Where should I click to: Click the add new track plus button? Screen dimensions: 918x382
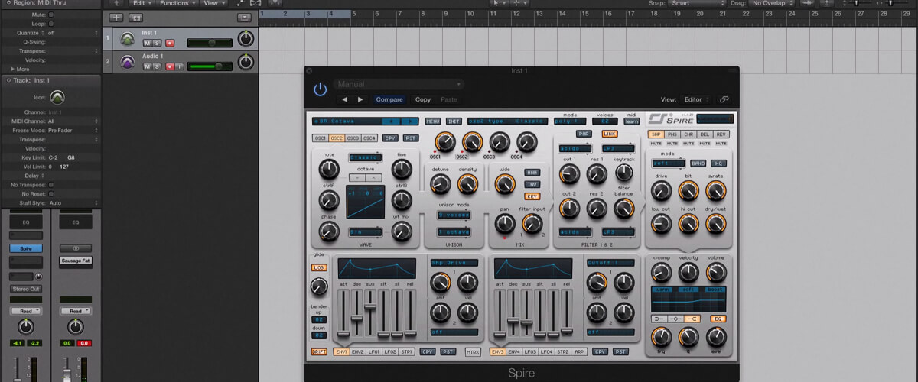(116, 17)
